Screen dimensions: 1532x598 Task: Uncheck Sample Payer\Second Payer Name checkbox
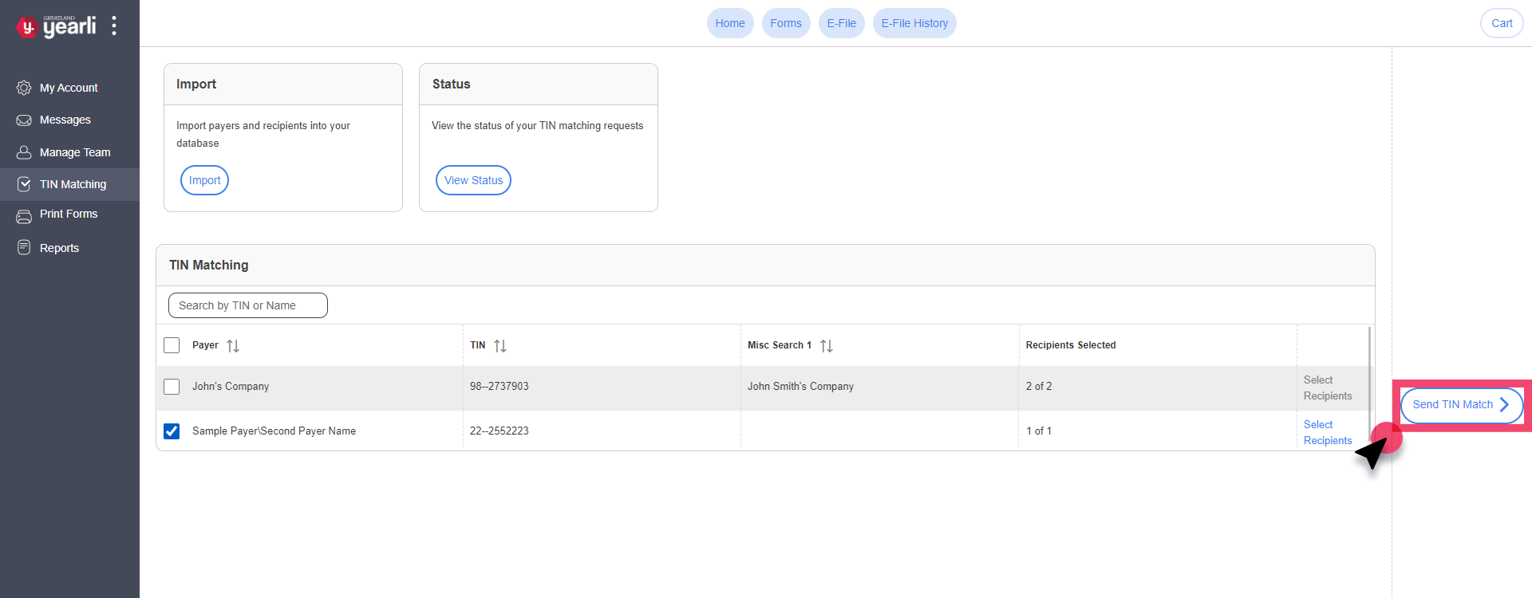[172, 431]
